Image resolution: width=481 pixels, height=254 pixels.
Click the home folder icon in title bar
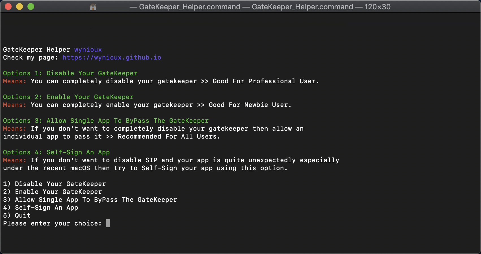pos(93,7)
